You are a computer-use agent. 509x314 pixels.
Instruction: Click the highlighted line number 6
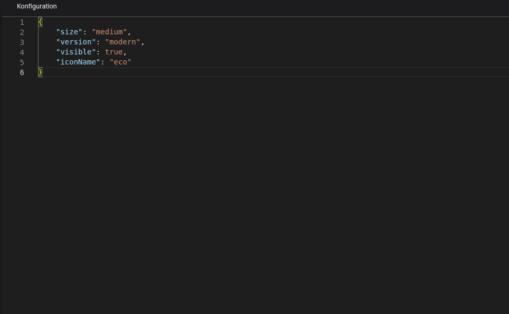point(22,72)
